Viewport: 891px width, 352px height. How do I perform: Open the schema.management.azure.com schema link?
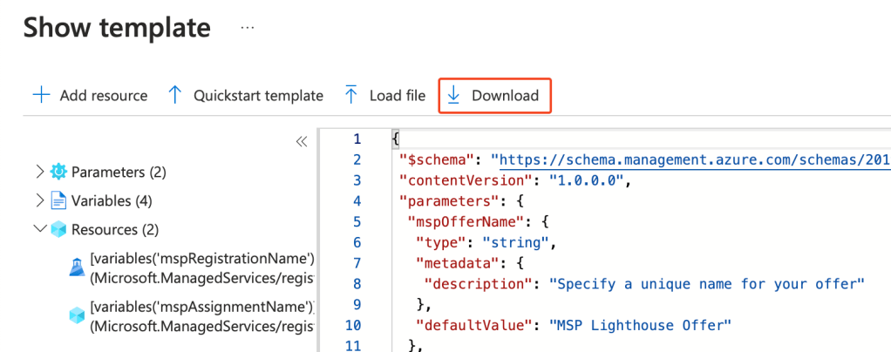pyautogui.click(x=689, y=159)
